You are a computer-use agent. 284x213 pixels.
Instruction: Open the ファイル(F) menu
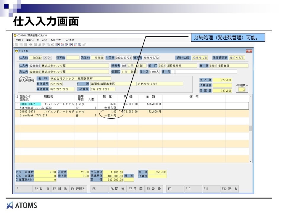[x=19, y=40]
